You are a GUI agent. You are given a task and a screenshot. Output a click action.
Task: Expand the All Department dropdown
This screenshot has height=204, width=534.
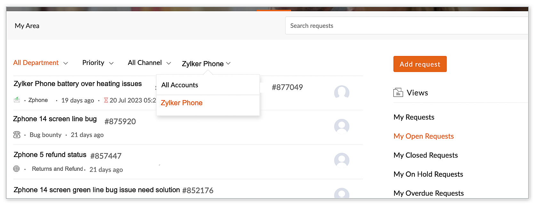41,63
